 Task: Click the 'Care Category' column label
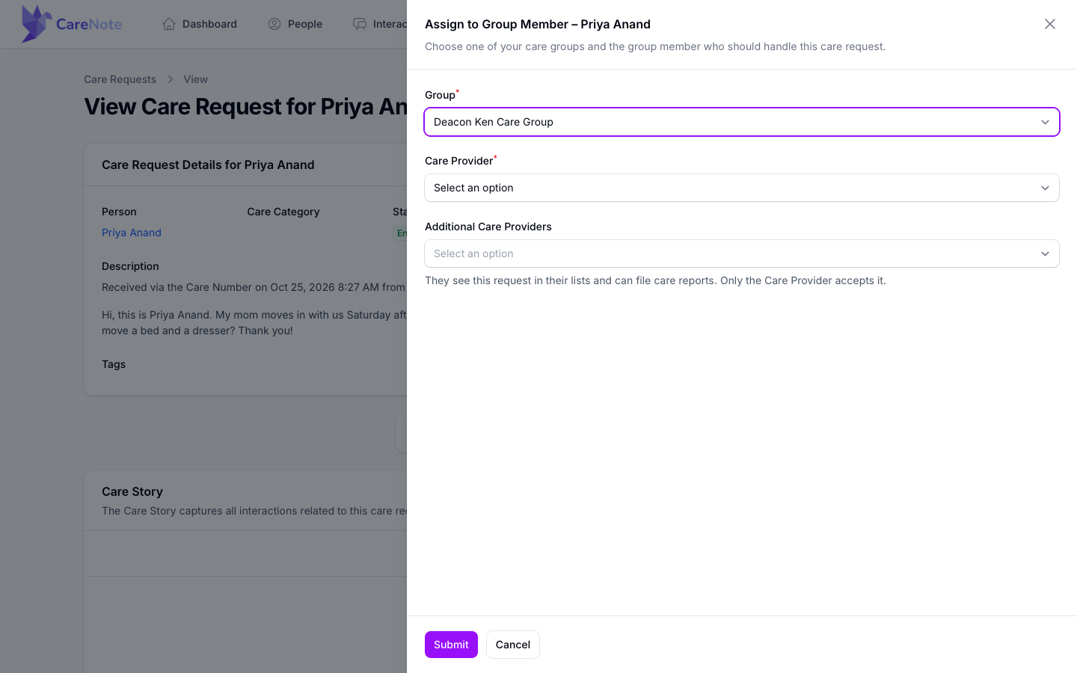pos(283,212)
